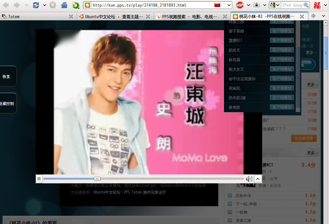Go to home page icon
This screenshot has width=329, height=224.
64,5
